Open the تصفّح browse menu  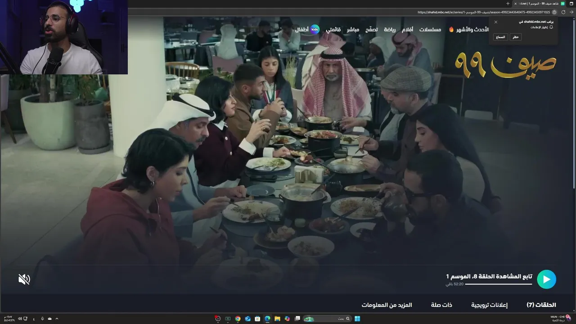[371, 29]
